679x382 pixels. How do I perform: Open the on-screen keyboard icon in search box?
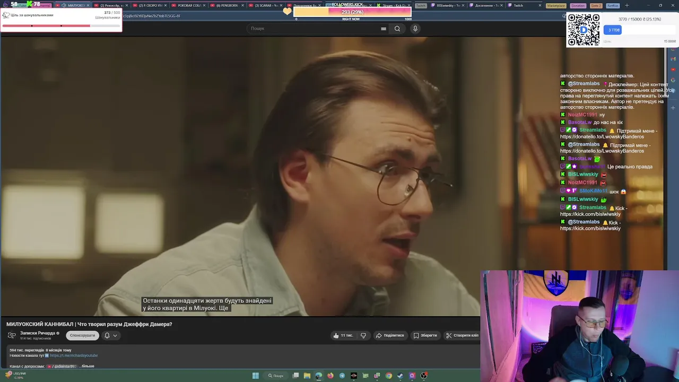384,29
